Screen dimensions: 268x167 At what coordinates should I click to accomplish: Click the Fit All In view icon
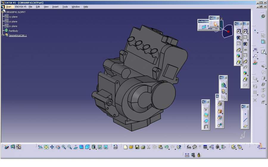coord(46,147)
